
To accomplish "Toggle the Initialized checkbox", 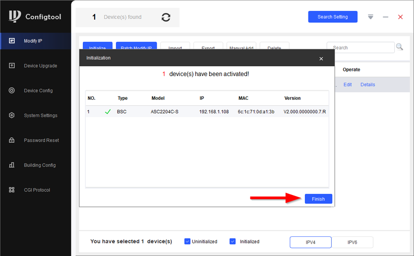I will [232, 241].
